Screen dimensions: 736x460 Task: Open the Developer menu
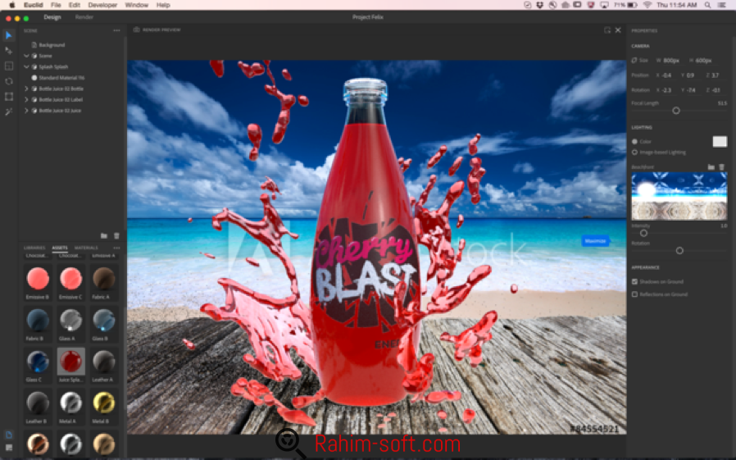(102, 5)
